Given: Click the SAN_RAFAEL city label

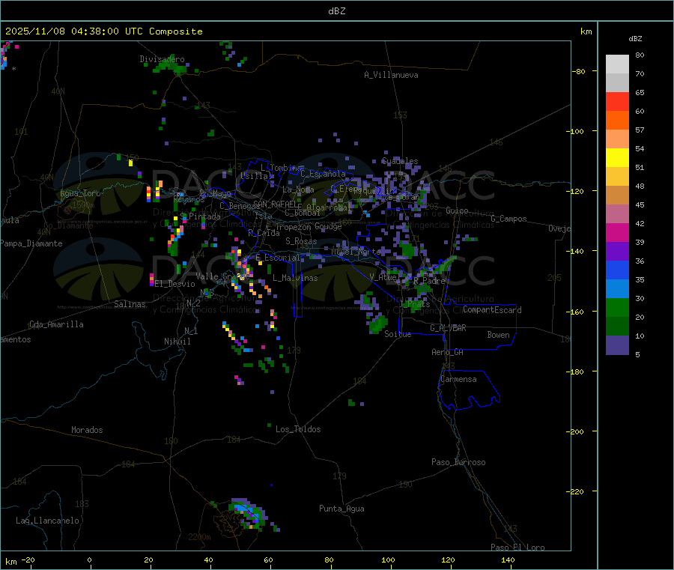Looking at the screenshot, I should tap(275, 204).
